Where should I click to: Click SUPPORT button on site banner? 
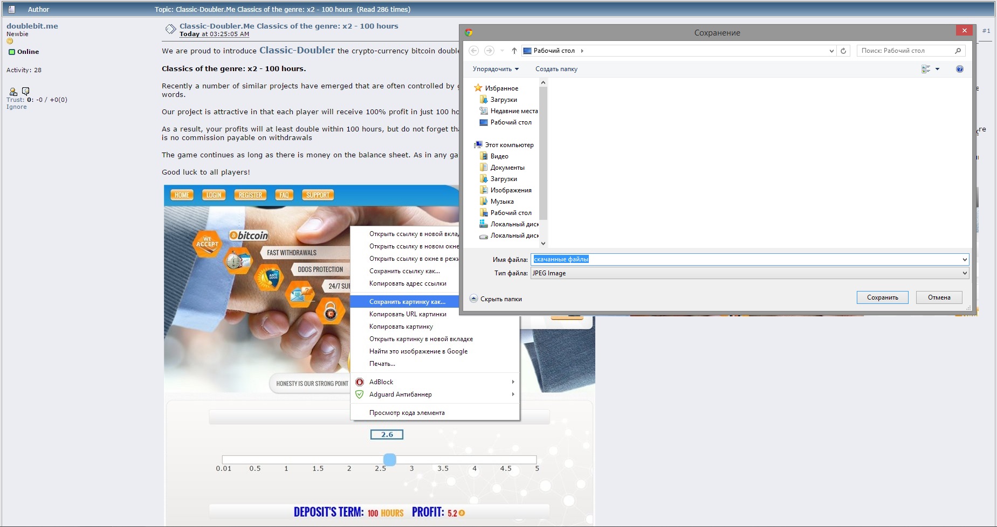318,195
